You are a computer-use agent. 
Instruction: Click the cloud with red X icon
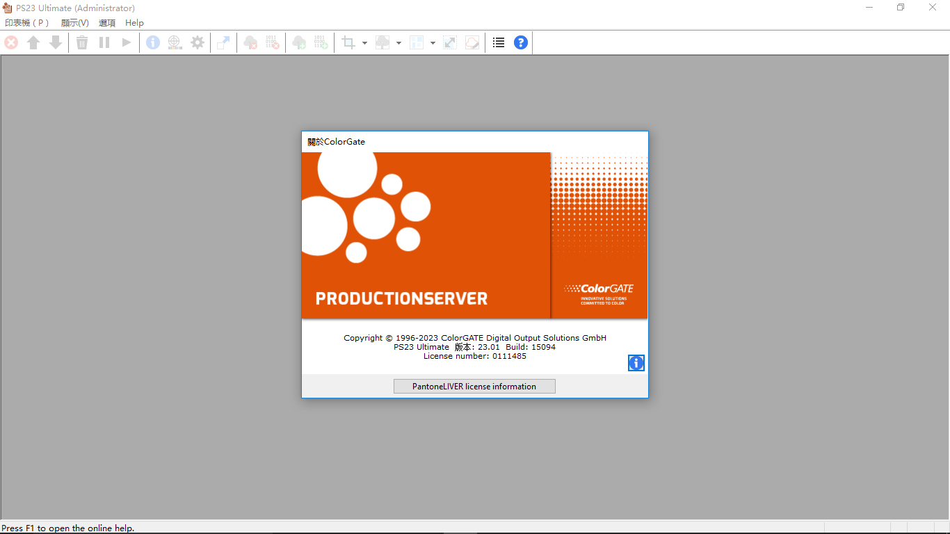(x=250, y=42)
